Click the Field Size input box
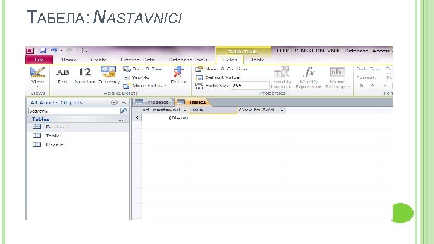The width and height of the screenshot is (434, 244). pyautogui.click(x=250, y=86)
